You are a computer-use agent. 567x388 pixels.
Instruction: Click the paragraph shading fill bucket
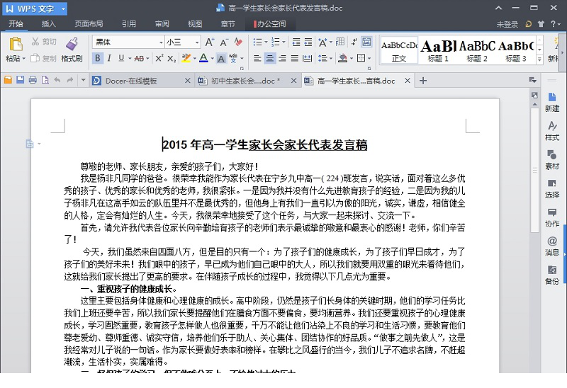click(342, 58)
